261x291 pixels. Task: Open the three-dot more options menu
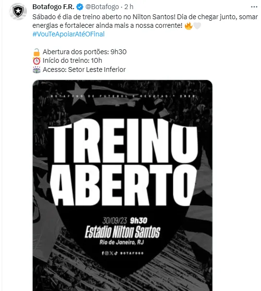254,7
